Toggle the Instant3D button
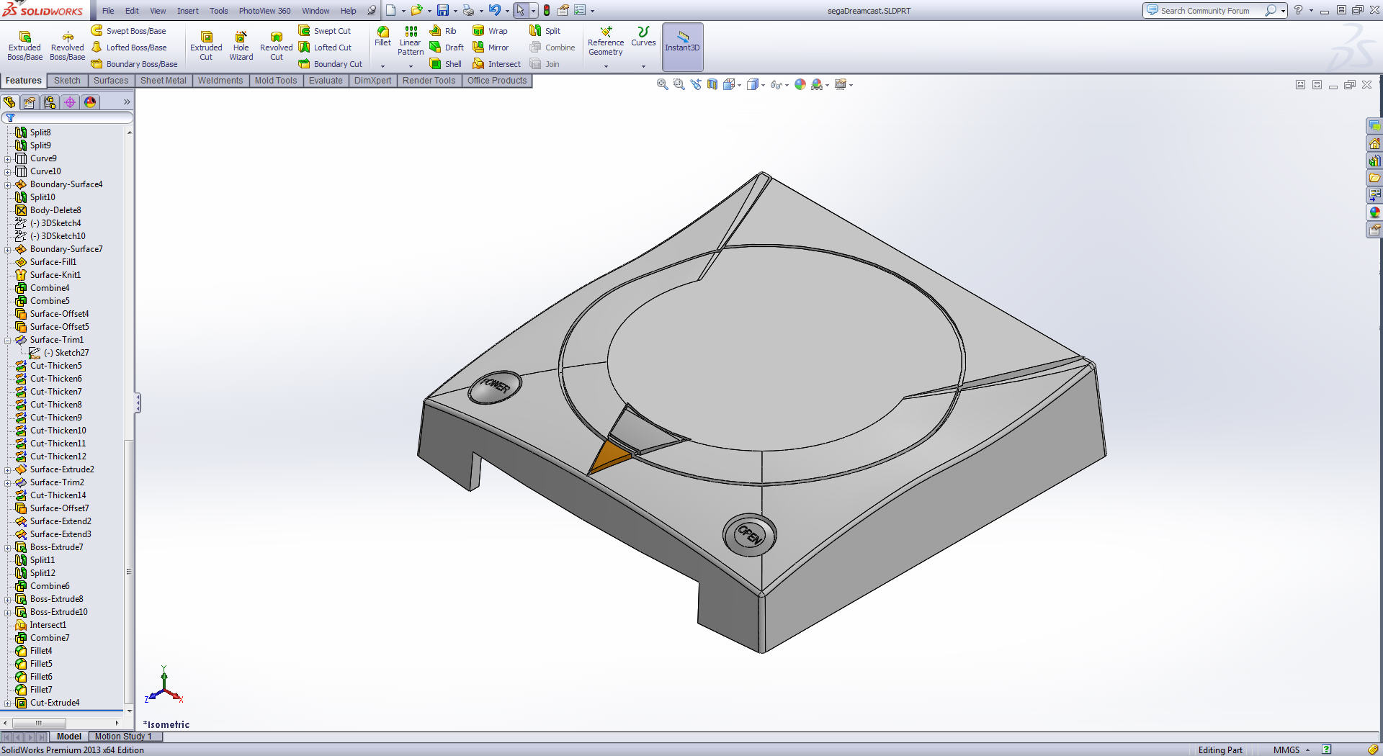 [682, 47]
